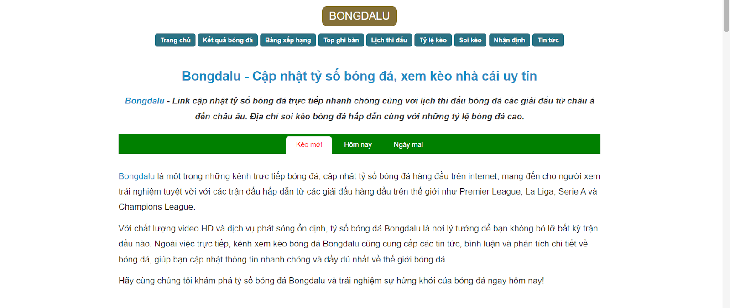Click the BONGDALU logo button

pos(359,16)
